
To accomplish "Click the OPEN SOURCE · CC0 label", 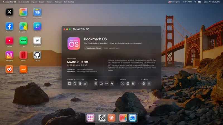I will pyautogui.click(x=112, y=48).
